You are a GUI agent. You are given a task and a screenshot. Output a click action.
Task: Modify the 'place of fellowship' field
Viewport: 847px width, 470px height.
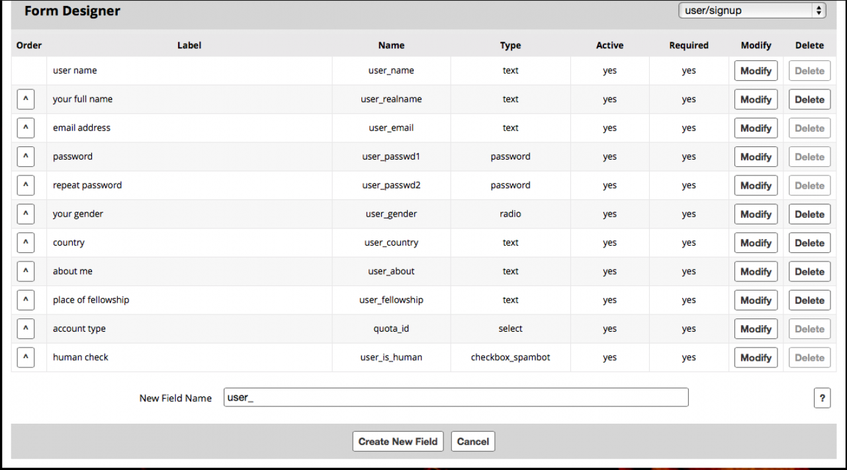pyautogui.click(x=756, y=300)
